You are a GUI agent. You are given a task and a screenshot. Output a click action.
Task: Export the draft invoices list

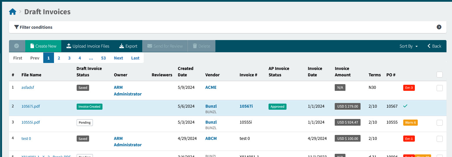click(128, 46)
